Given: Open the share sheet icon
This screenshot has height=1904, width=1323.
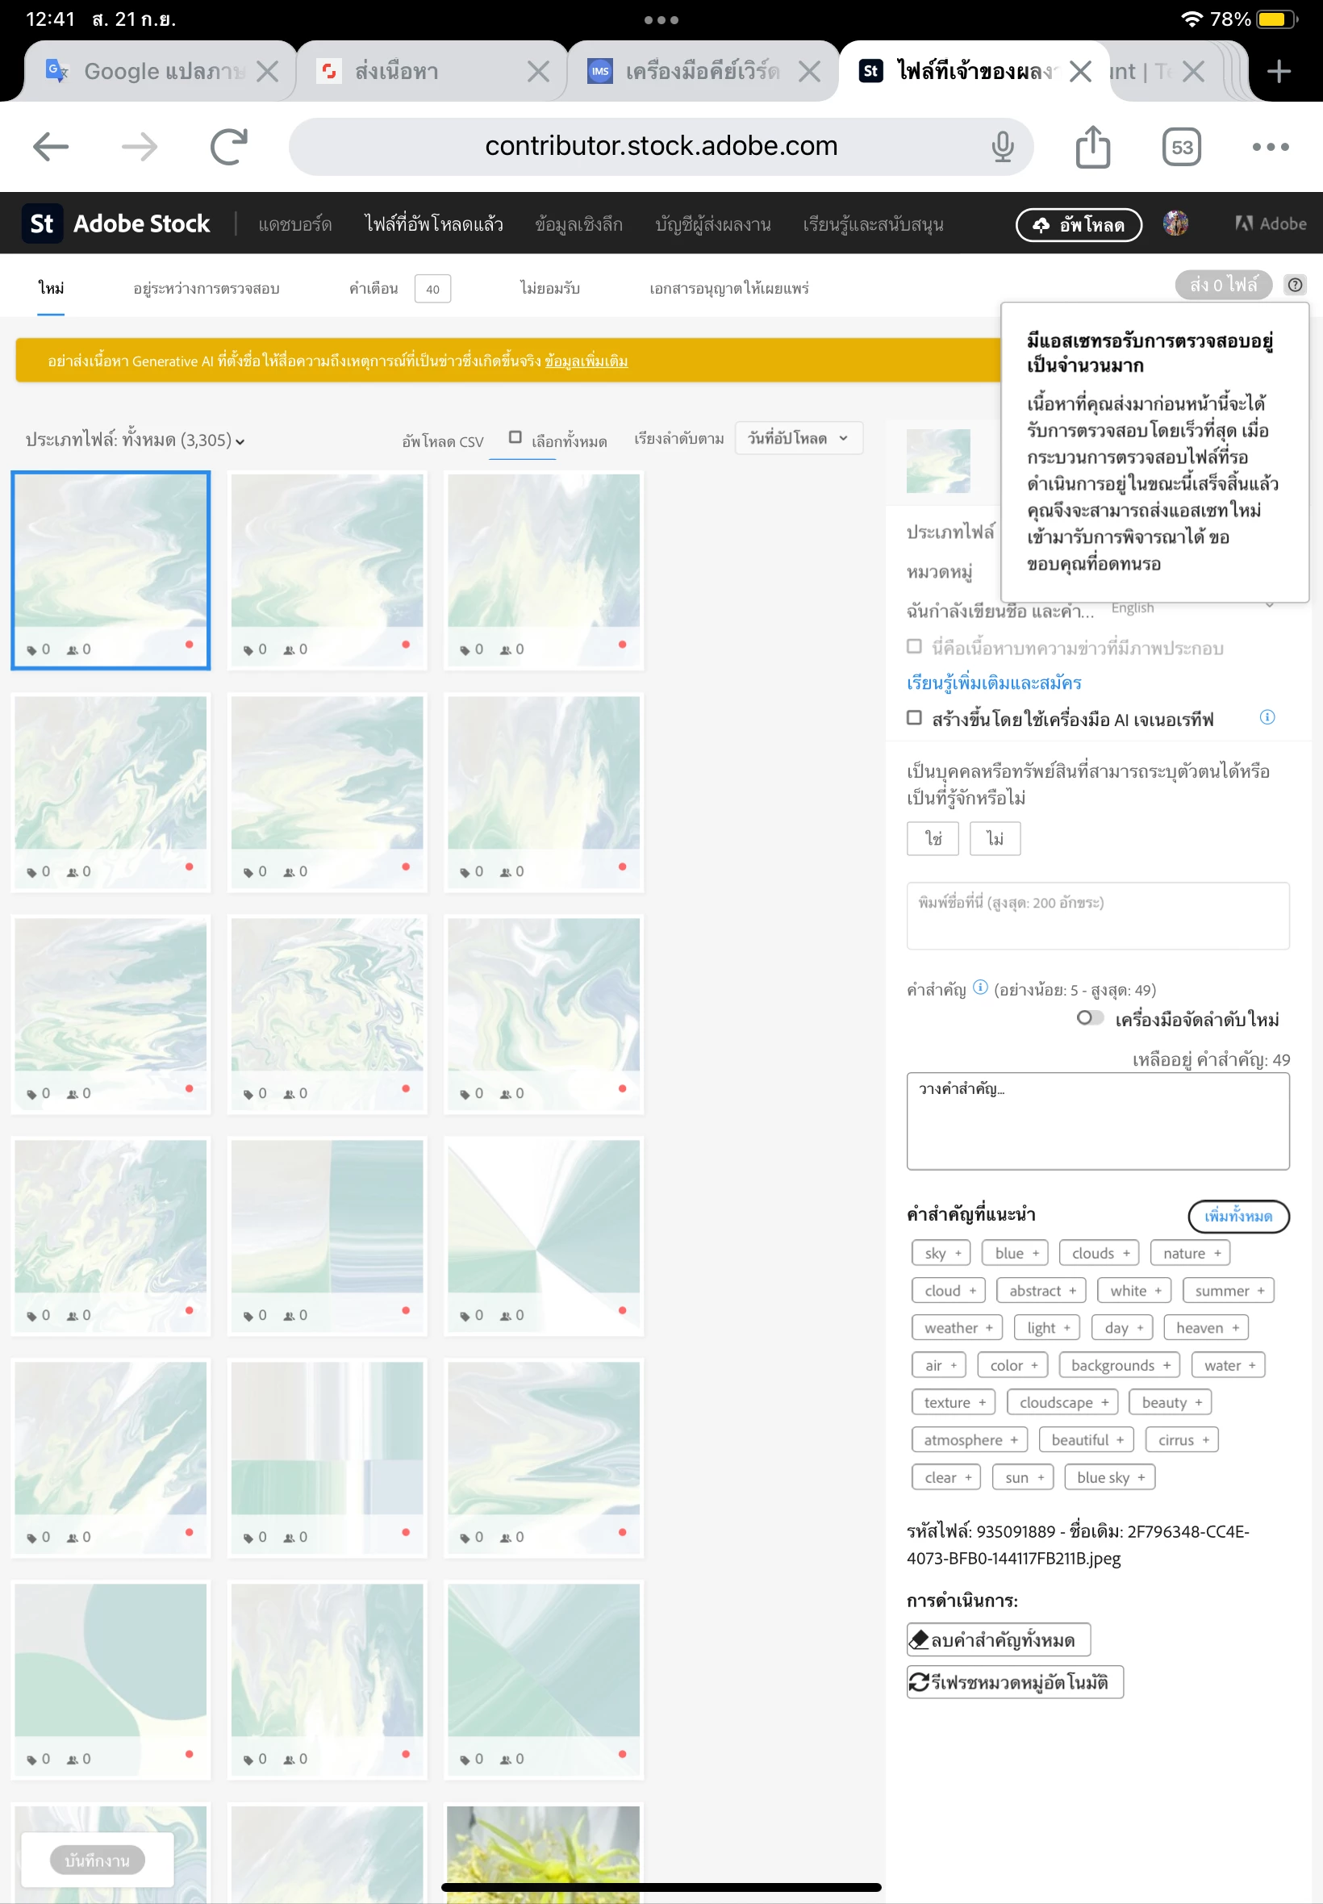Looking at the screenshot, I should 1091,147.
